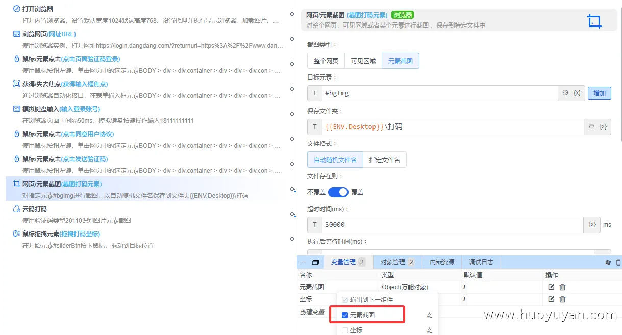Click the Object(万能对象) type cell
The width and height of the screenshot is (622, 335).
(405, 287)
